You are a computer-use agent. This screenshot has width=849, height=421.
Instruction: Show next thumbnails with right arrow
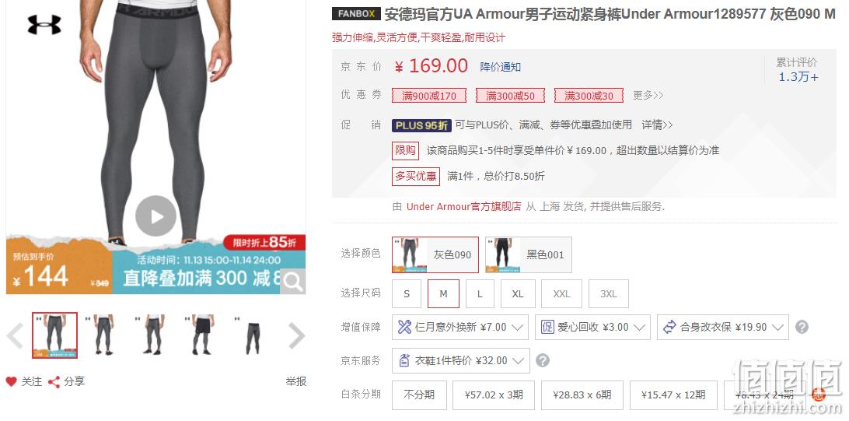pyautogui.click(x=297, y=336)
